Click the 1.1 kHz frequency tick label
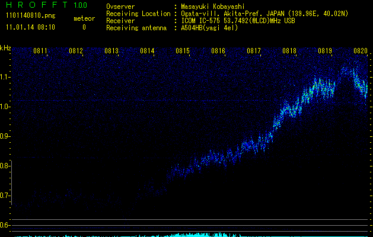This screenshot has height=237, width=373. pyautogui.click(x=4, y=77)
